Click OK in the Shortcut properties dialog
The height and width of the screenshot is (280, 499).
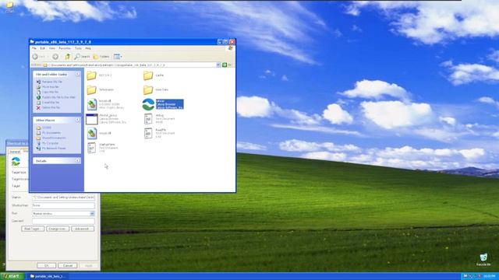pyautogui.click(x=46, y=265)
